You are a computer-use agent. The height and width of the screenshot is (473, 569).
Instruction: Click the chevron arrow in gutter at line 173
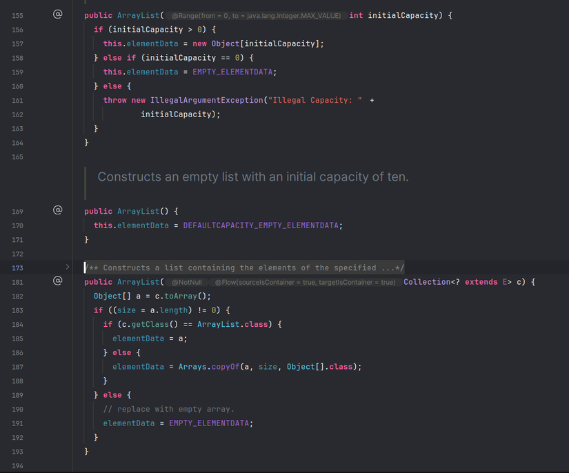(x=67, y=268)
